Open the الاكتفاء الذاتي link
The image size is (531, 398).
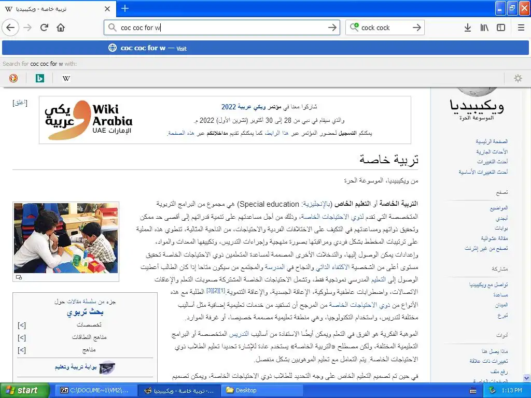click(x=332, y=267)
